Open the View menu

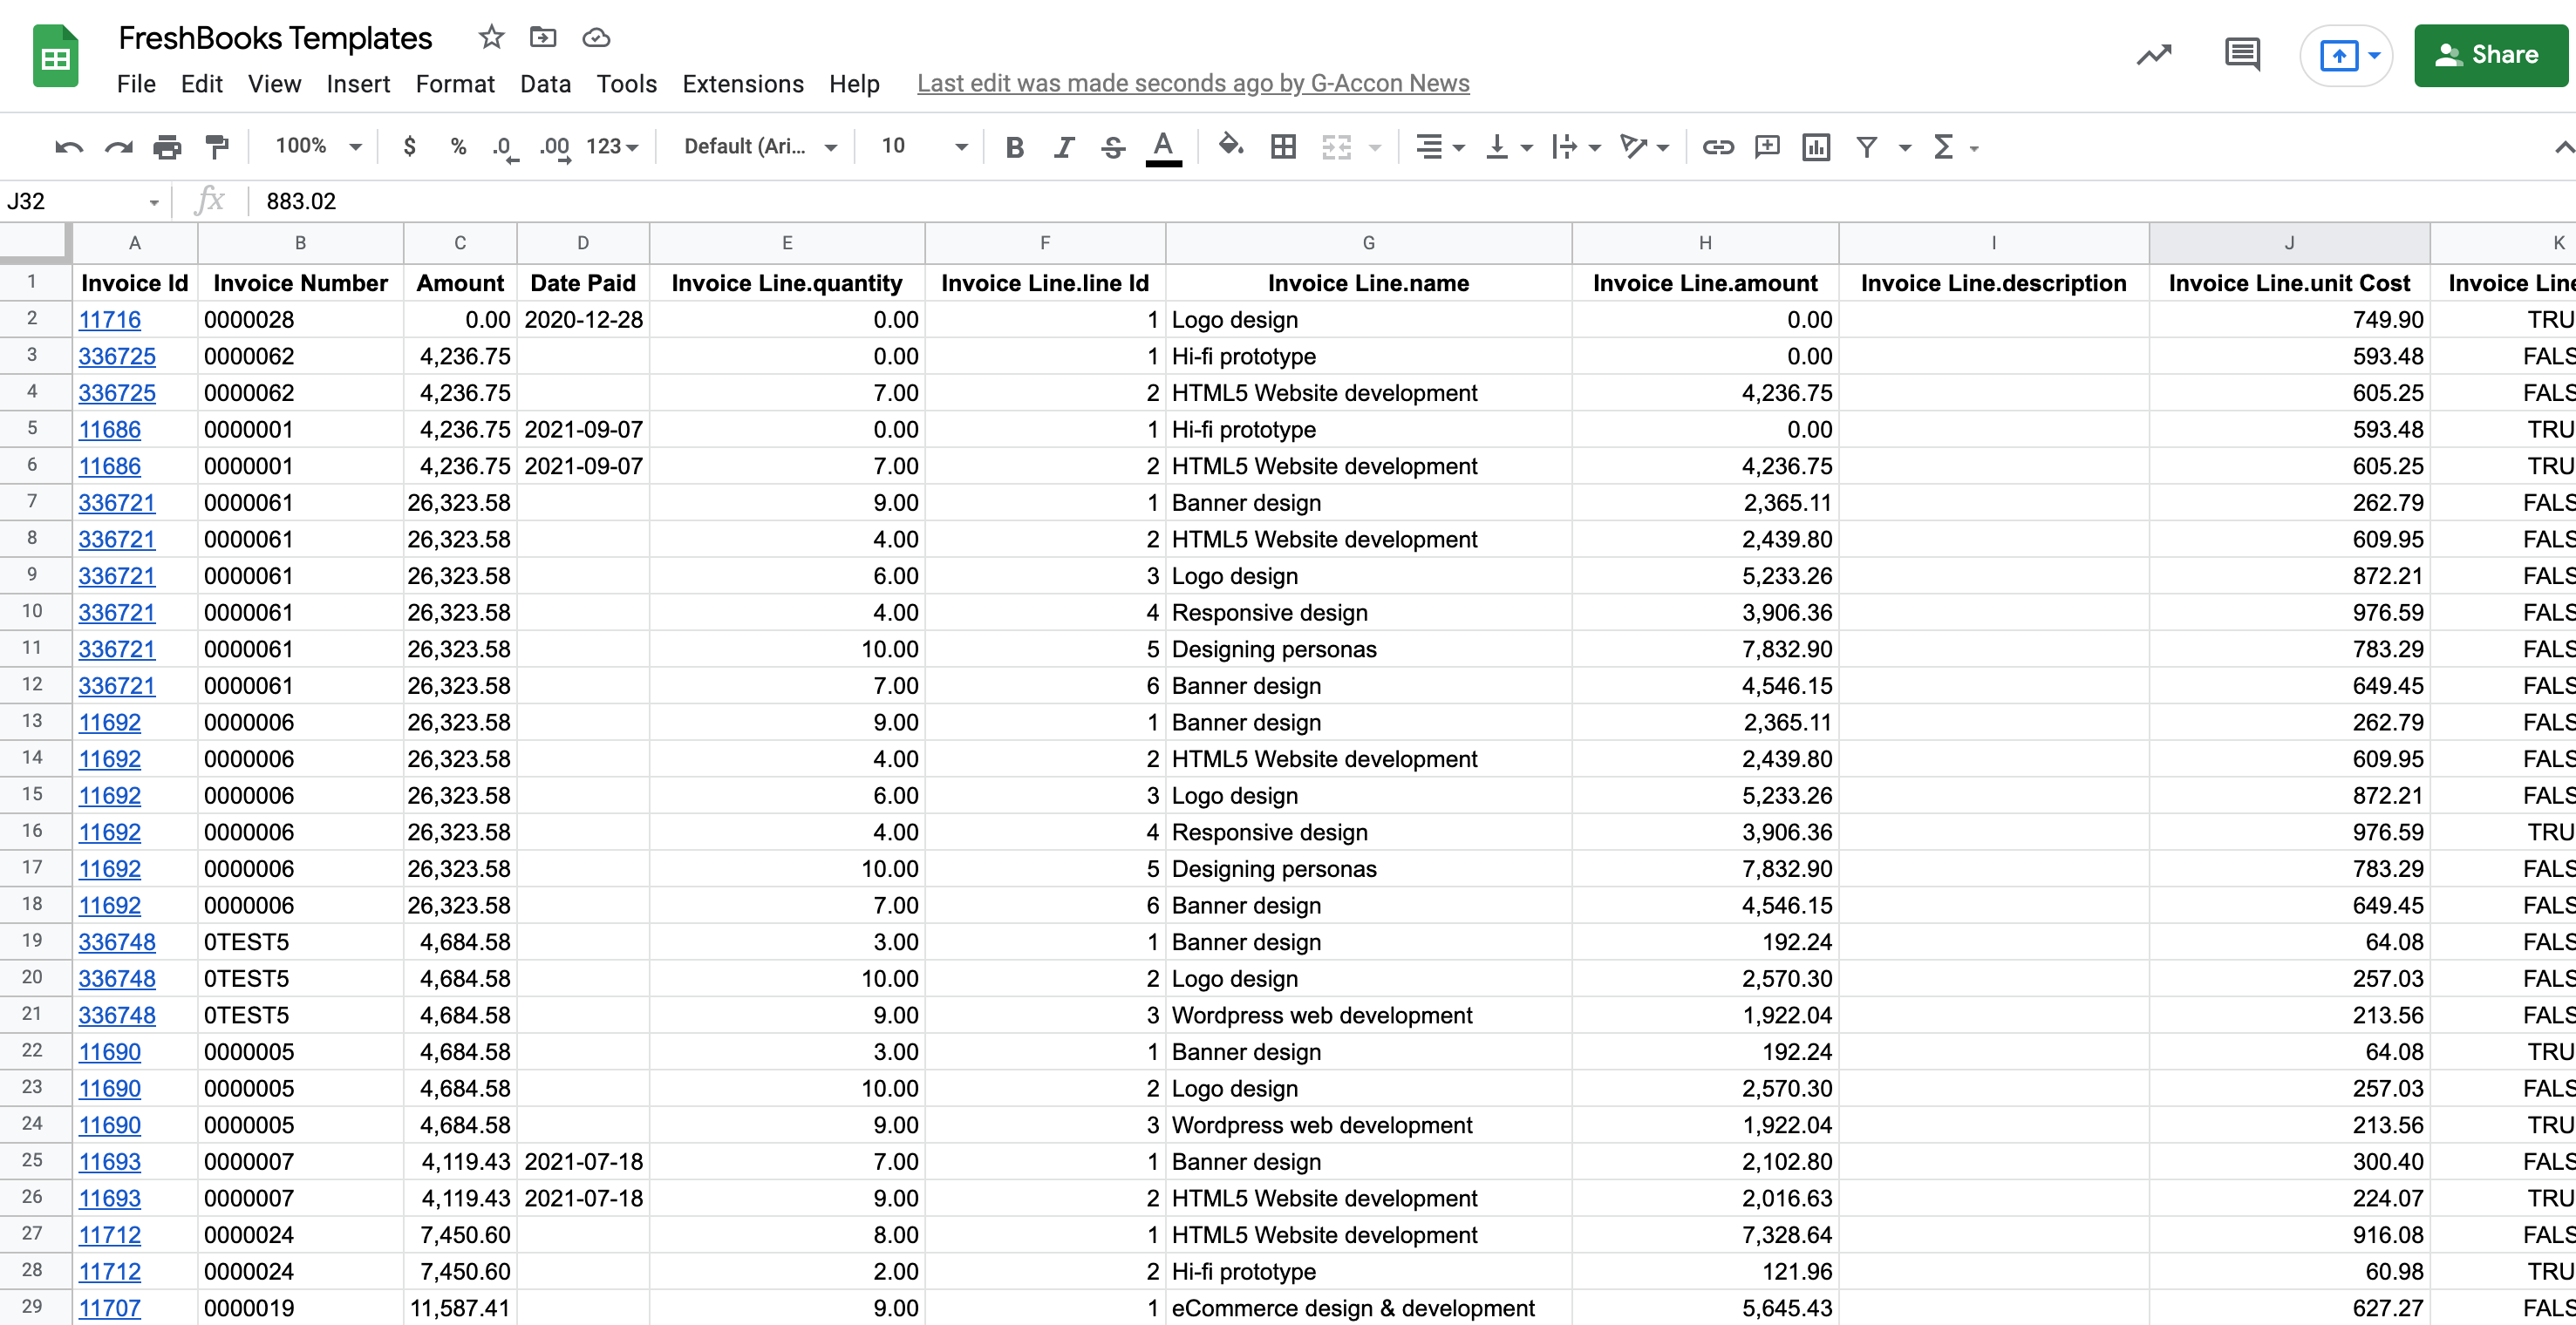pyautogui.click(x=274, y=84)
